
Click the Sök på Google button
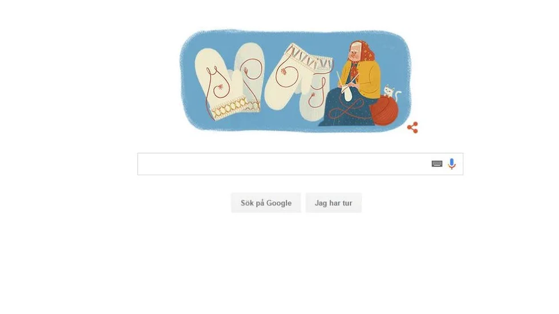point(266,203)
